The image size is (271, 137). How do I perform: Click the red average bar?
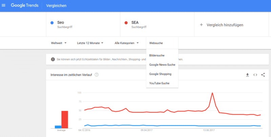[x=65, y=119]
